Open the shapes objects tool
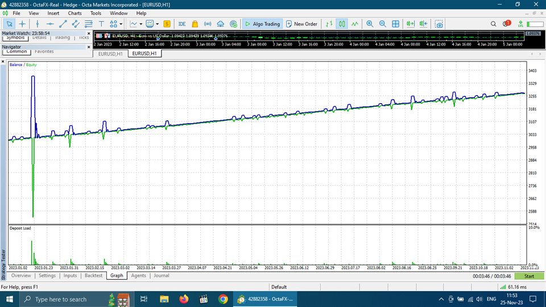 coord(114,24)
